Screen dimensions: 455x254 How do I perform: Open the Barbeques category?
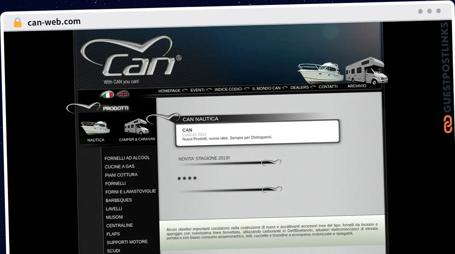coord(119,200)
